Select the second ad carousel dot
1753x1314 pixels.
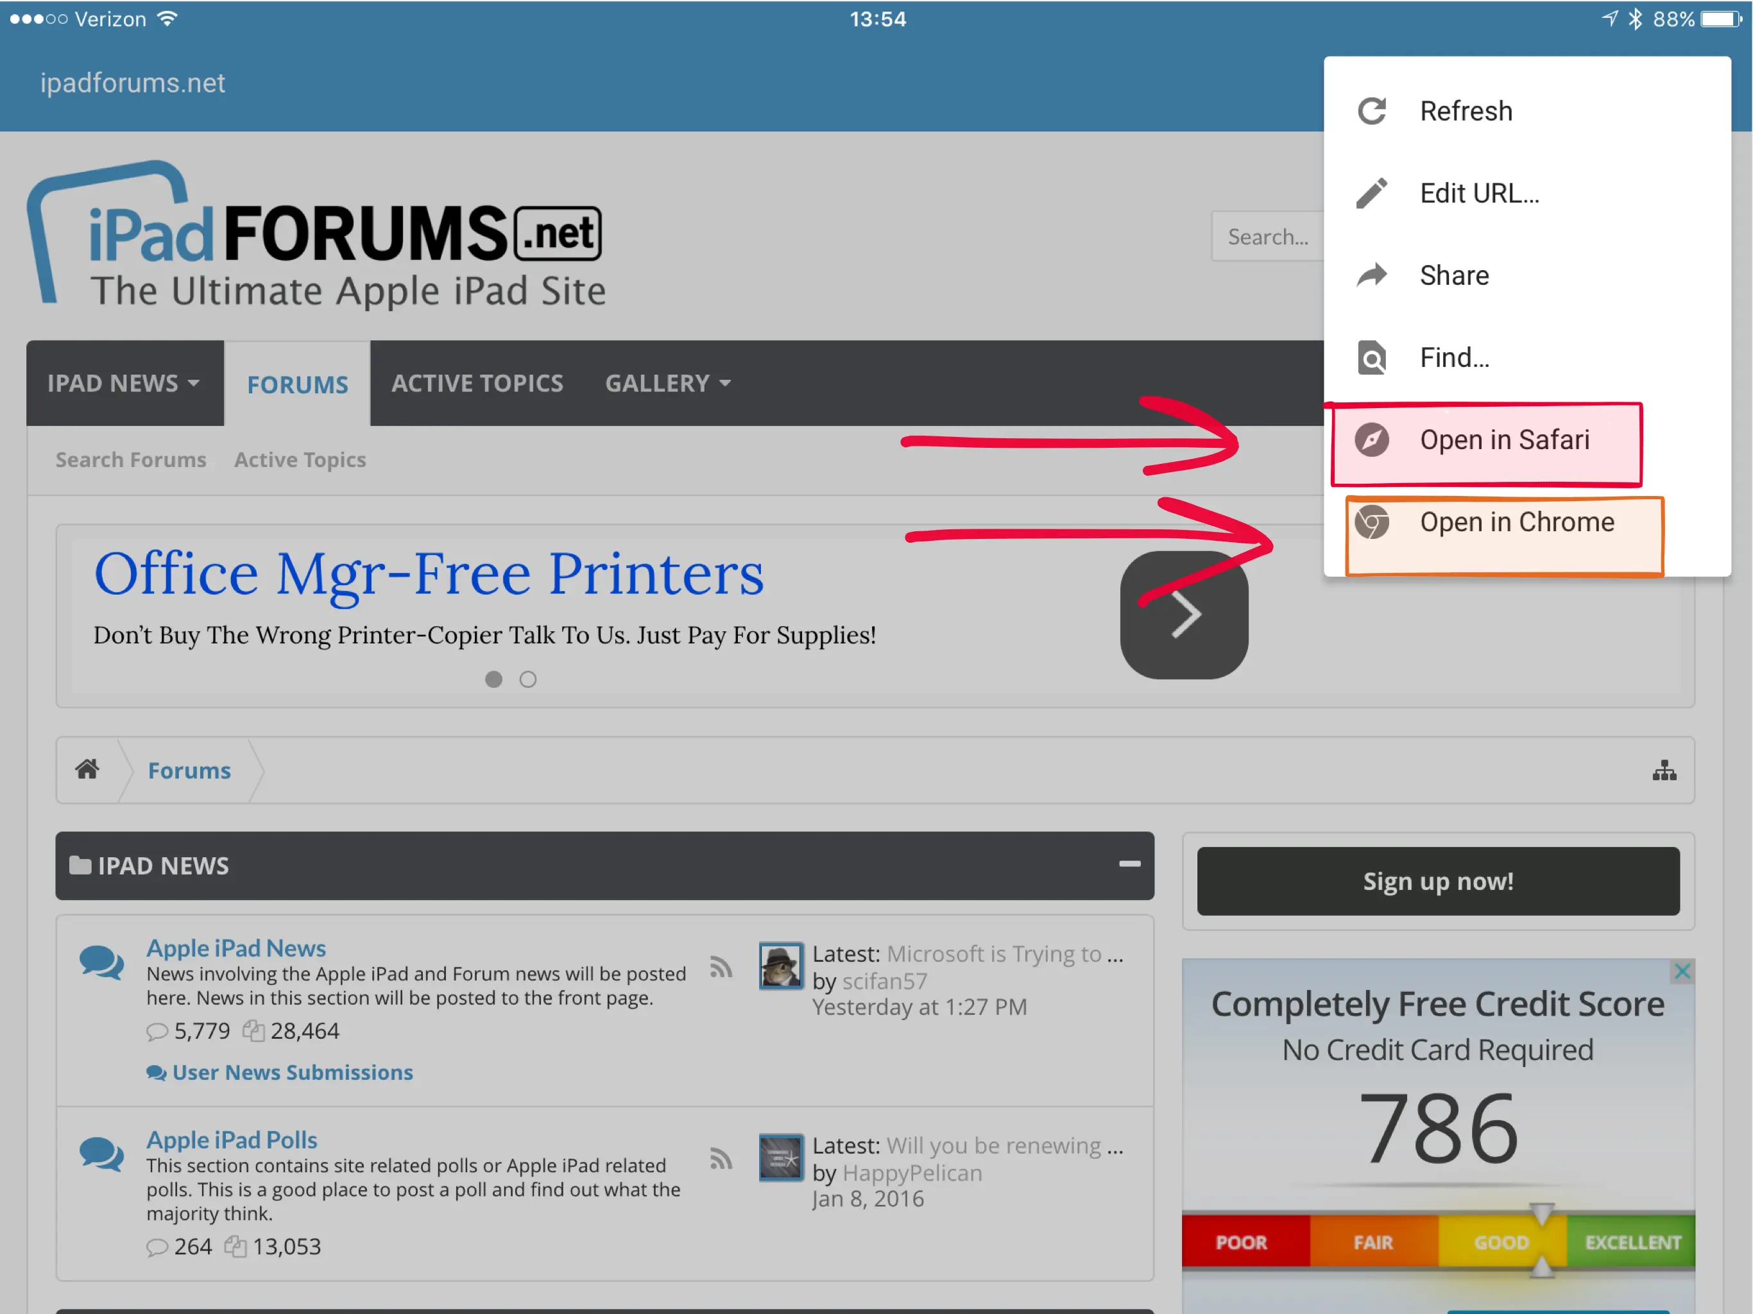coord(528,679)
